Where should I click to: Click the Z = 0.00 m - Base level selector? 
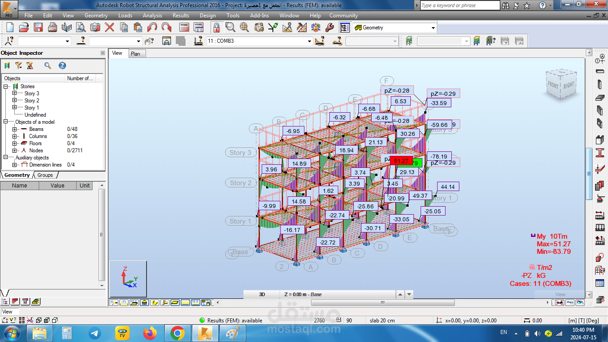pos(337,294)
